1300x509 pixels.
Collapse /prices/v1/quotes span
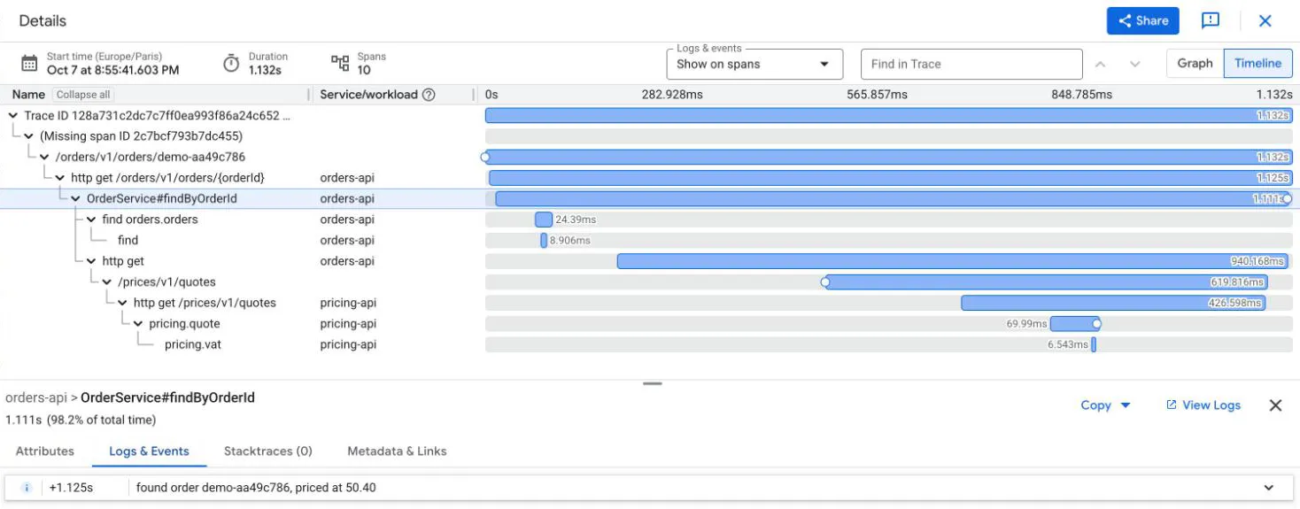pyautogui.click(x=107, y=282)
